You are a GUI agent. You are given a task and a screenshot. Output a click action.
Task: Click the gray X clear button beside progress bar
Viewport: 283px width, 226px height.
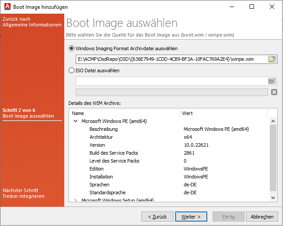pyautogui.click(x=274, y=92)
